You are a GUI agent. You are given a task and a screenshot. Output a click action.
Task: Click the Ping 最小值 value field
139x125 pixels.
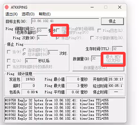coord(73,79)
